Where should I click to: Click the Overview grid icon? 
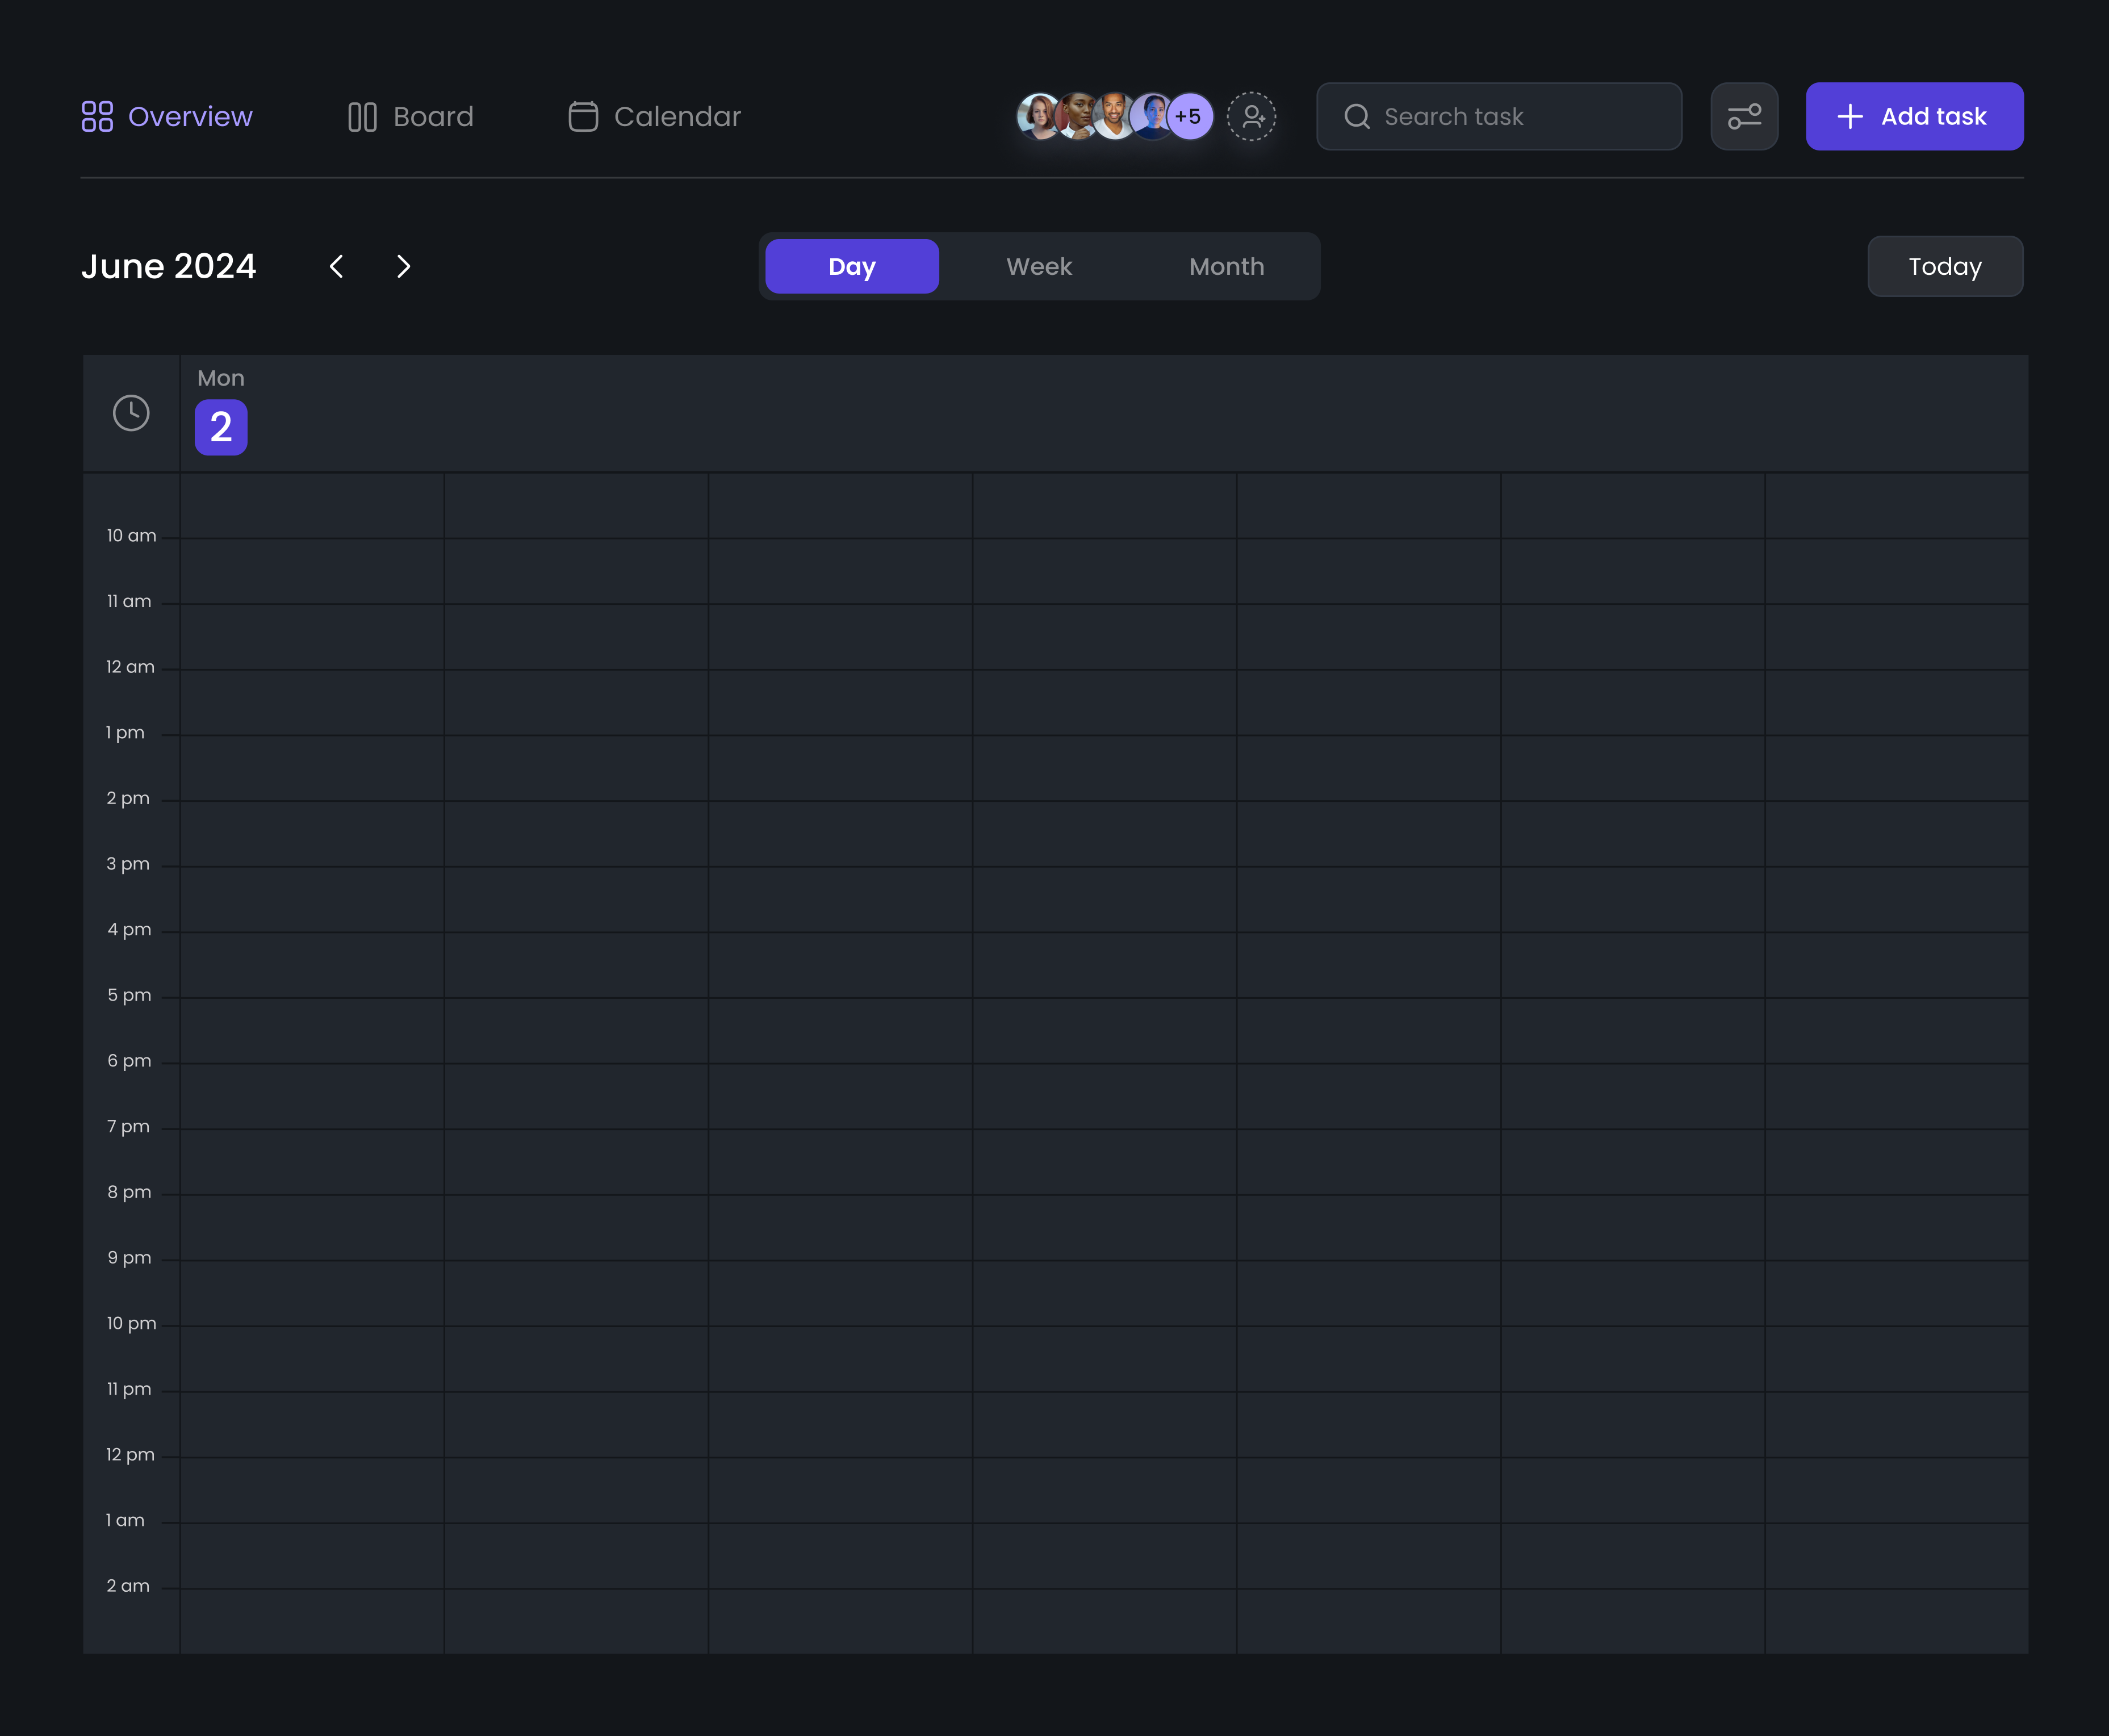pos(97,116)
